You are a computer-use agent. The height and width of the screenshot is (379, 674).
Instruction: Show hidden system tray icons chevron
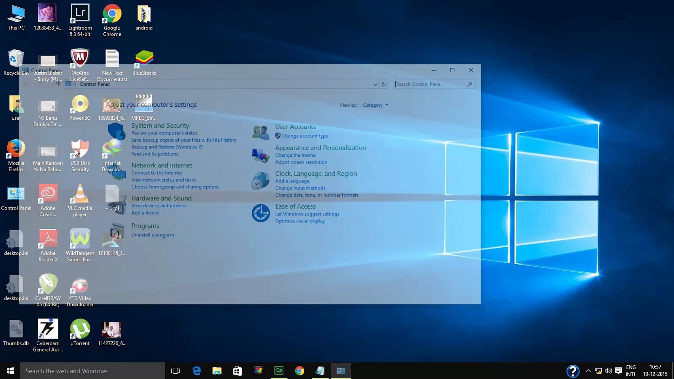(588, 371)
